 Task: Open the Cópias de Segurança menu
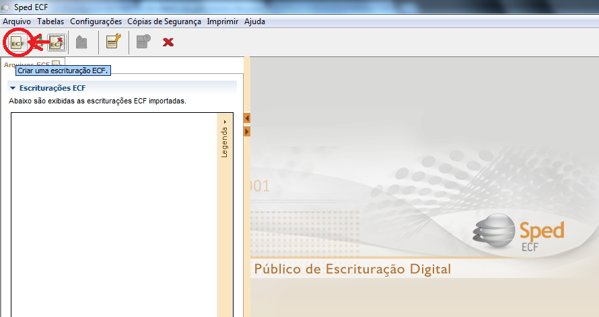164,21
